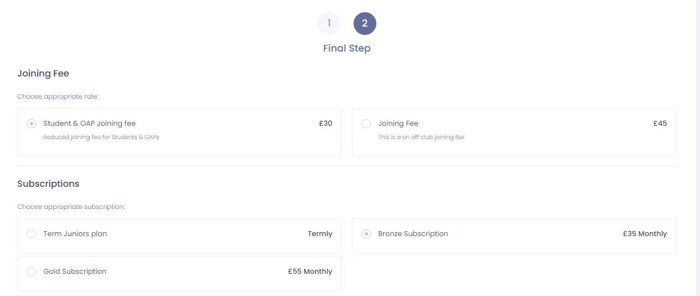Pick the Bronze Subscription radio button
The image size is (700, 296).
click(x=366, y=234)
